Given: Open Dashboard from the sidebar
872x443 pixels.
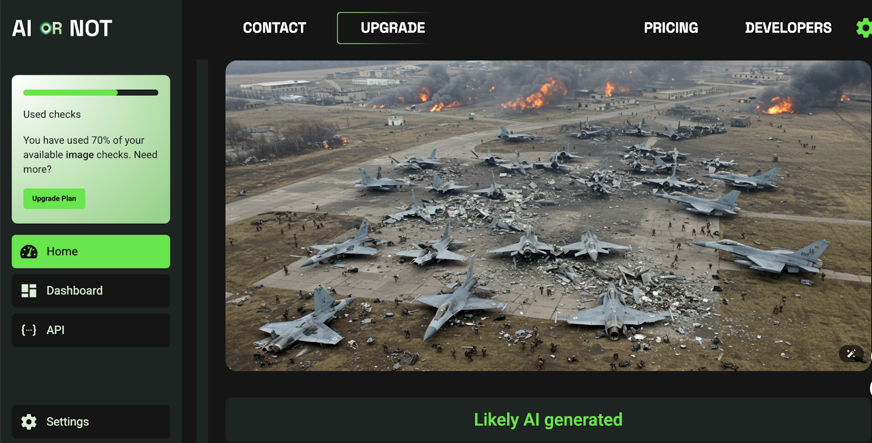Looking at the screenshot, I should click(91, 291).
